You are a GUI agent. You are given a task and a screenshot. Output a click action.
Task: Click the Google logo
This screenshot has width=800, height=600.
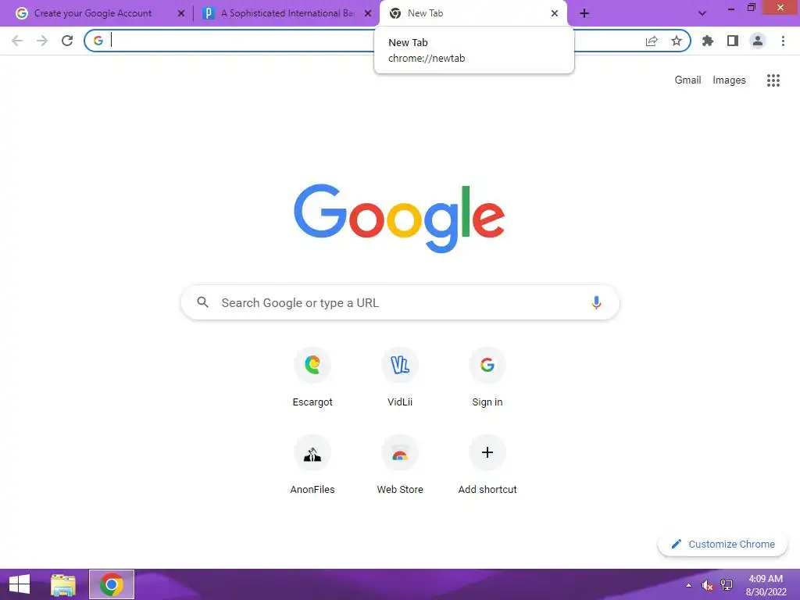pos(399,219)
